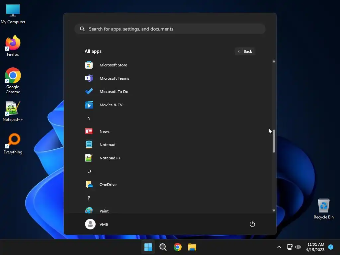Launch Movies & TV app icon

click(x=89, y=105)
